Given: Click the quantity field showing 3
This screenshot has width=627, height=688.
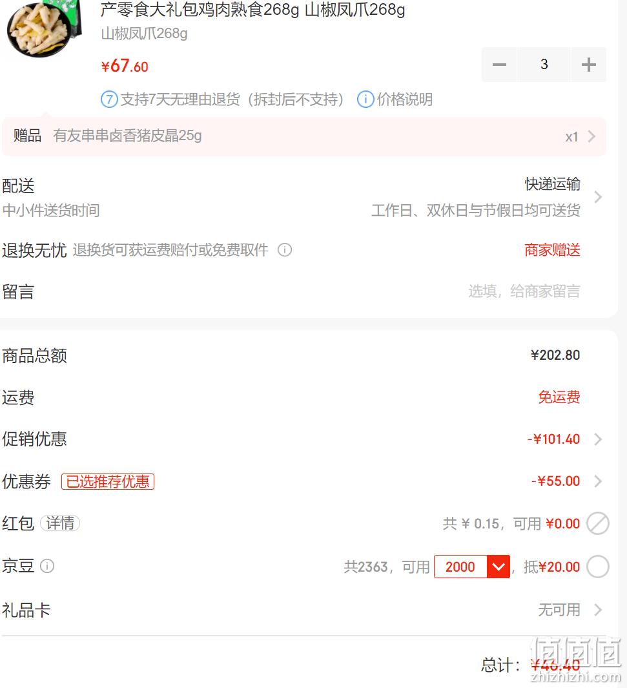Looking at the screenshot, I should (x=544, y=65).
